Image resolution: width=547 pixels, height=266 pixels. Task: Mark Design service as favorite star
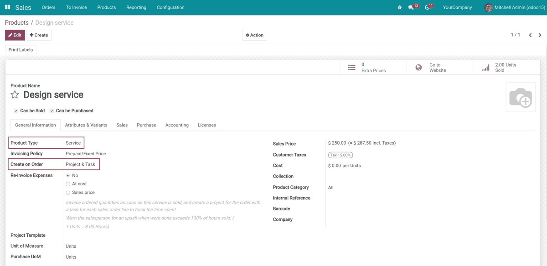(15, 95)
